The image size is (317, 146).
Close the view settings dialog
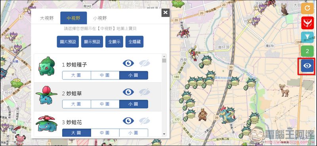click(x=165, y=13)
